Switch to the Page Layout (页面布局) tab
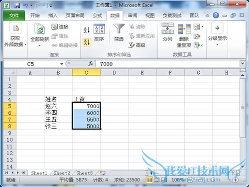Screen dimensions: 249x187 coord(75,15)
